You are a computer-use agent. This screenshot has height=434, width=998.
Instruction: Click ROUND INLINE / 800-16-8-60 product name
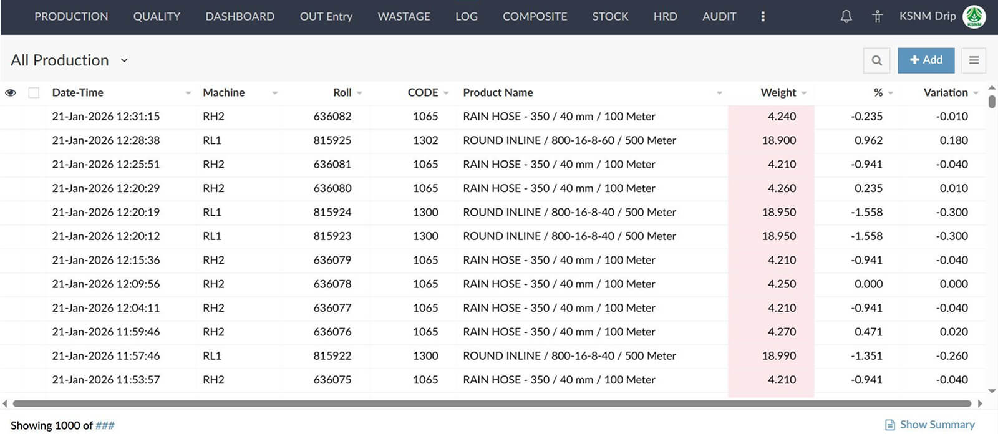569,140
